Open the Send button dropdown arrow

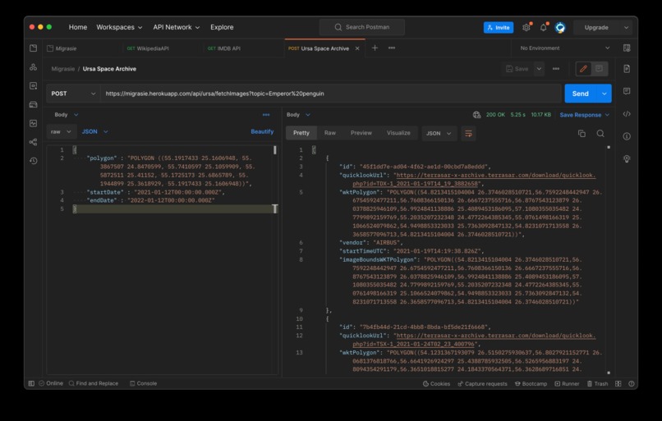point(605,94)
